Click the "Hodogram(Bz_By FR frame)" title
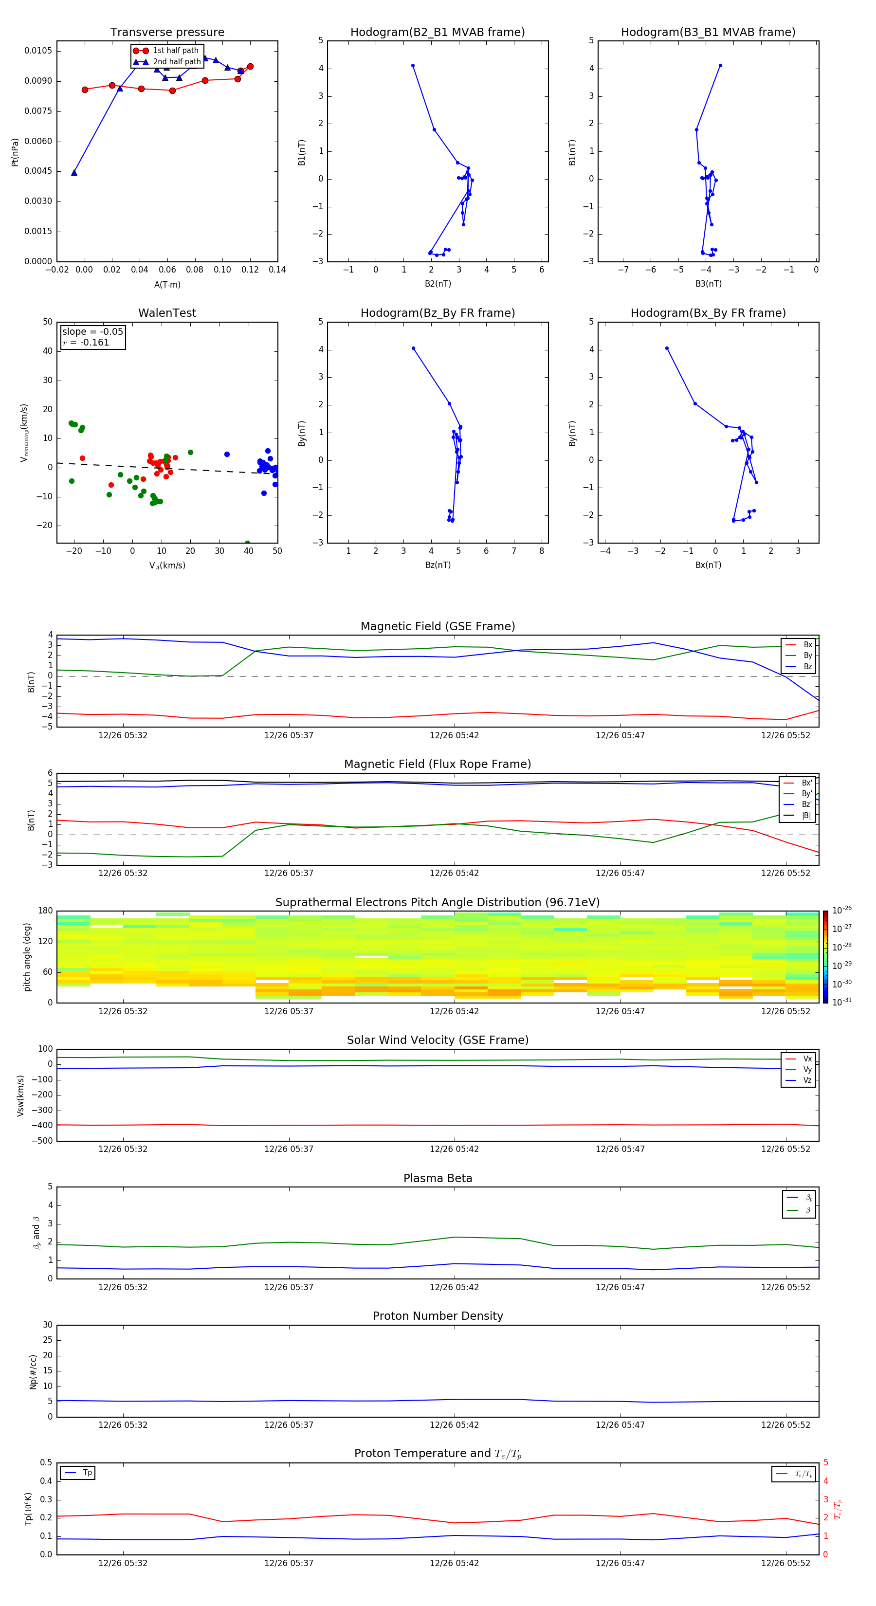Viewport: 876px width, 1606px height. click(438, 313)
